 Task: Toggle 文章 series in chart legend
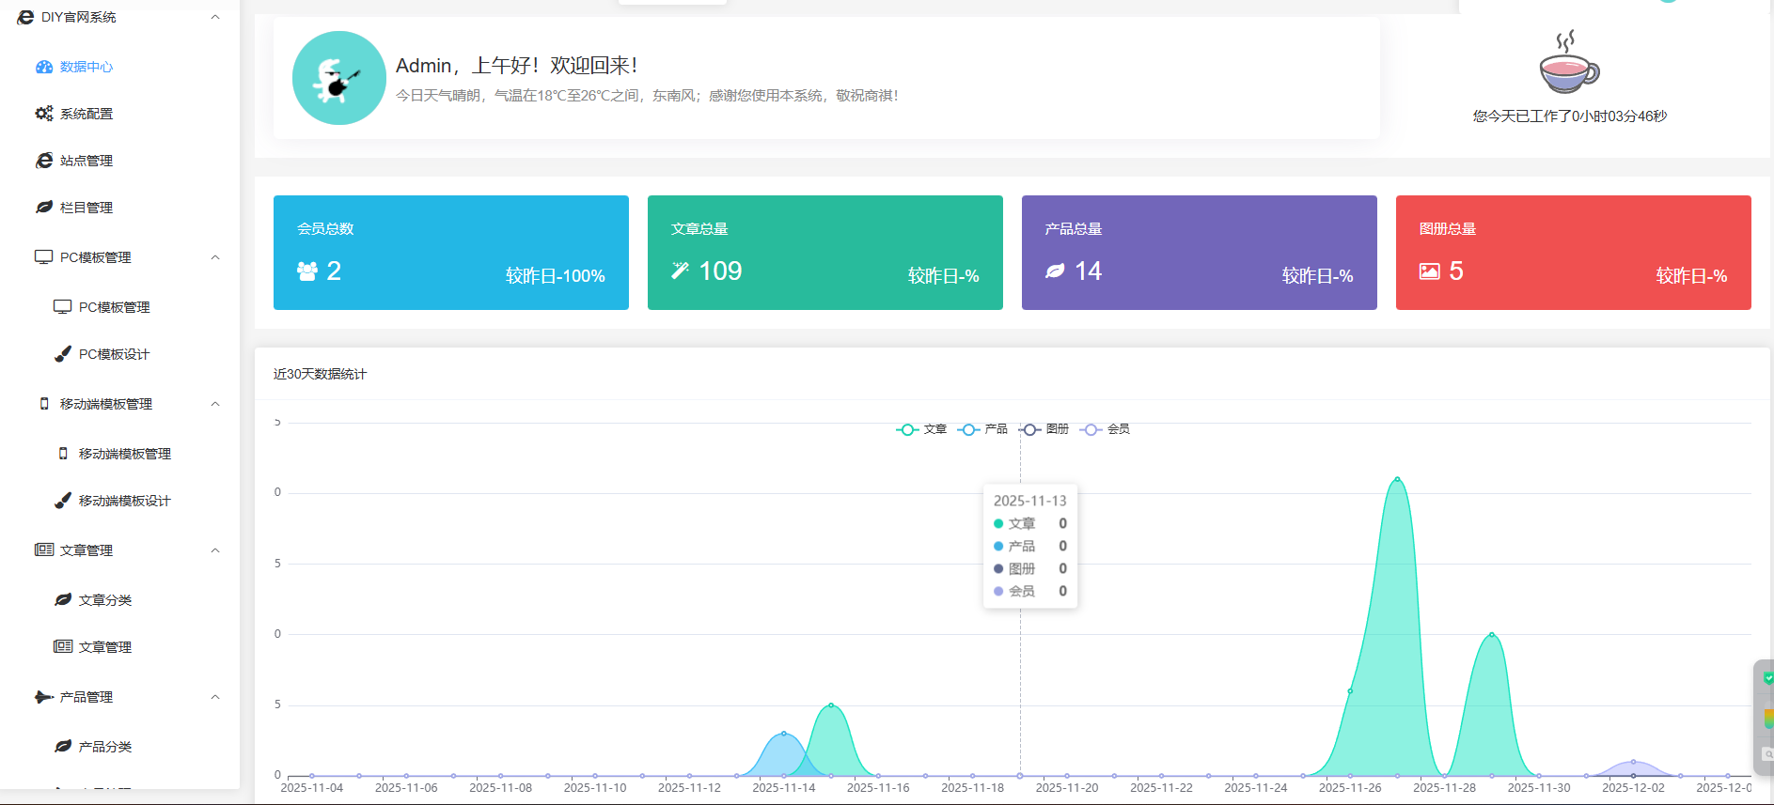(x=921, y=429)
